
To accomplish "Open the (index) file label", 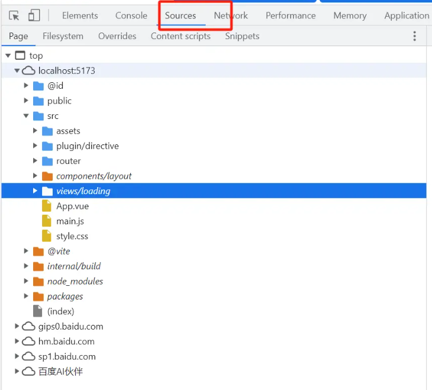I will (60, 311).
